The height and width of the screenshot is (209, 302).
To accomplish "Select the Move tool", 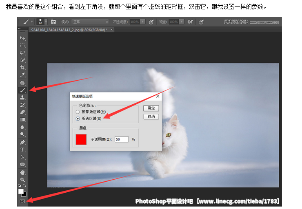I will click(22, 38).
